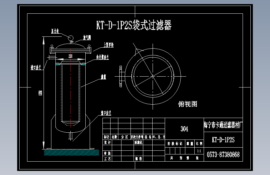The image size is (270, 175).
Task: Select the vertical height dimension text
Action: click(40, 93)
